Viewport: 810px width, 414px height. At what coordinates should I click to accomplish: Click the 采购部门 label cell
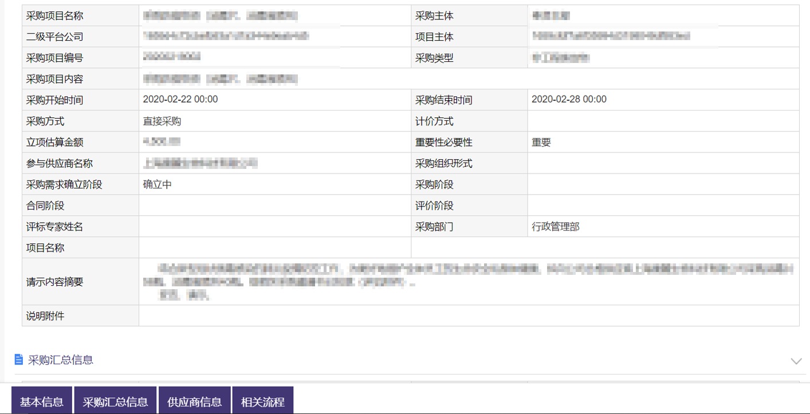469,227
